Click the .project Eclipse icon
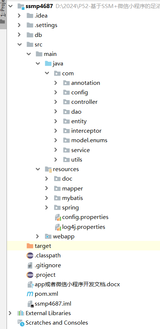Viewport: 160px width, 329px height. coord(30,275)
